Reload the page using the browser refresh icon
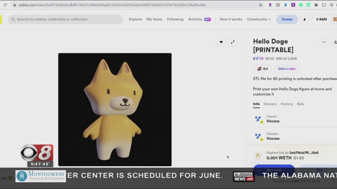Image resolution: width=337 pixels, height=189 pixels. pos(5,5)
